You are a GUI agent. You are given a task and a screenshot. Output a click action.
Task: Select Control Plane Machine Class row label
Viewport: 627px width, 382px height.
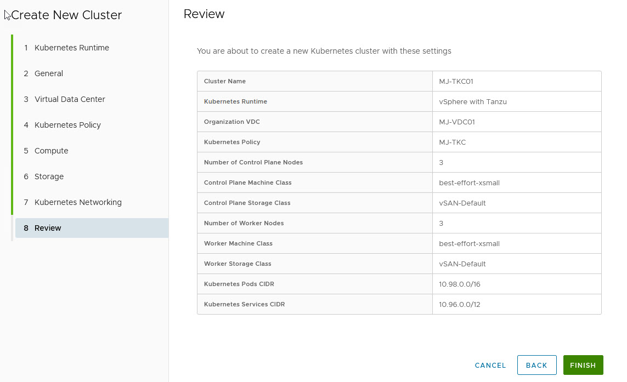[x=247, y=183]
